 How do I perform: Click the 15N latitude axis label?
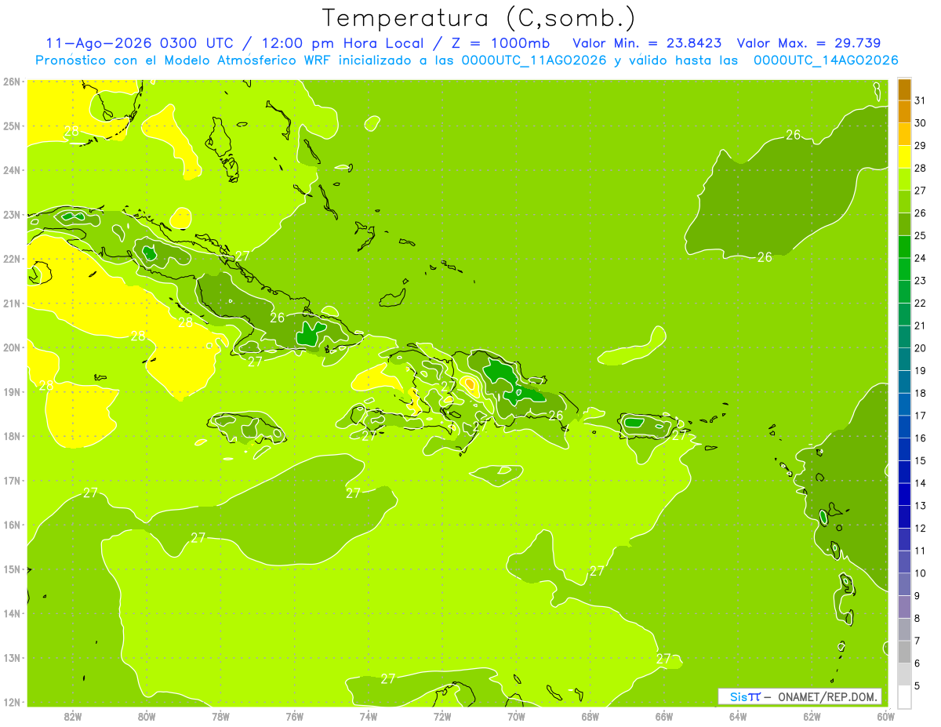point(12,569)
